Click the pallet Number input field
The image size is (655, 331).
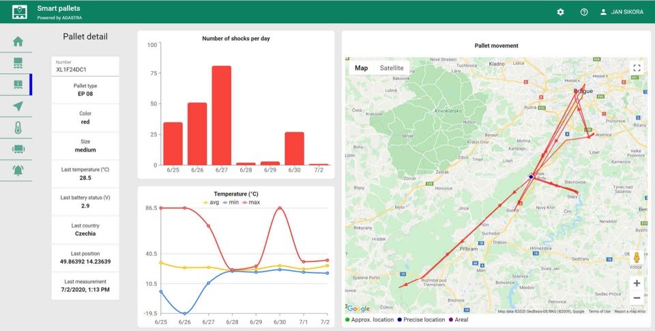(85, 66)
